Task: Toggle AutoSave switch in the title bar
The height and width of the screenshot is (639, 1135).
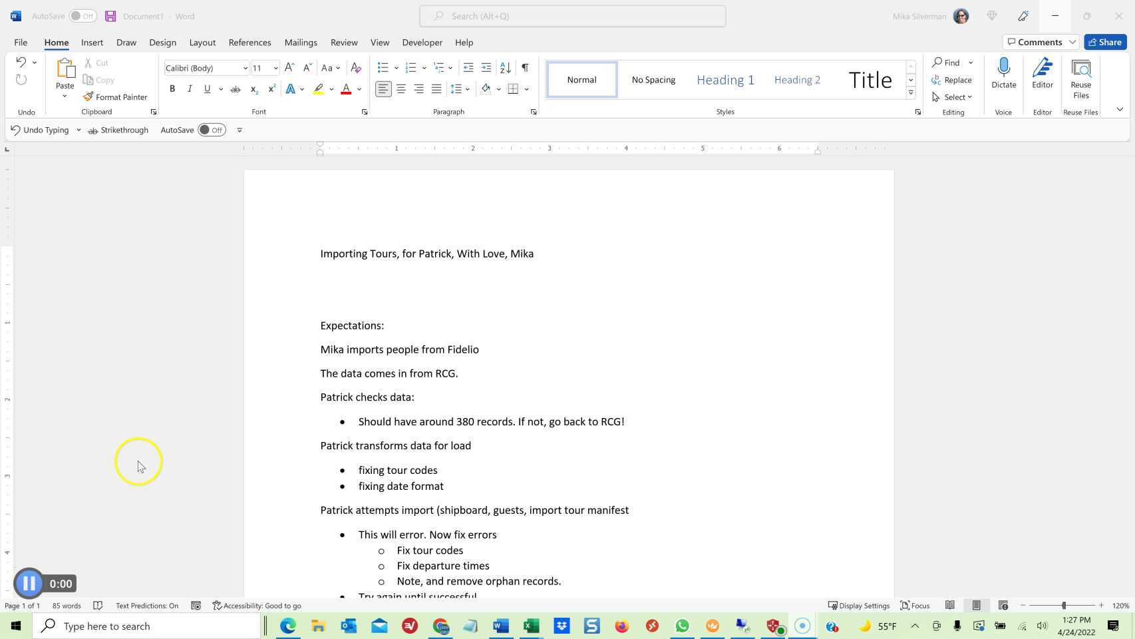Action: pos(82,16)
